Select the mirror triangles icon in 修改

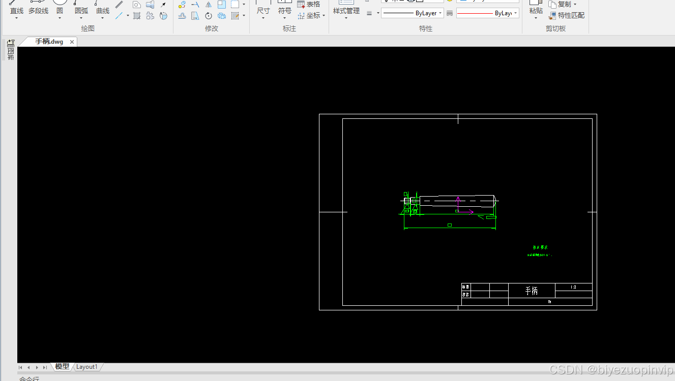(x=209, y=5)
